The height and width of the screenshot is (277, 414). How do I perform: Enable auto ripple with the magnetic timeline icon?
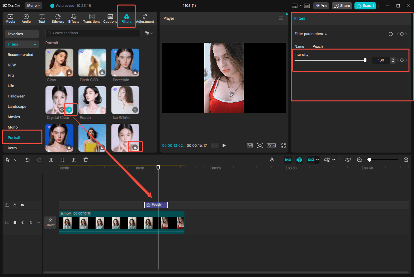(x=287, y=159)
